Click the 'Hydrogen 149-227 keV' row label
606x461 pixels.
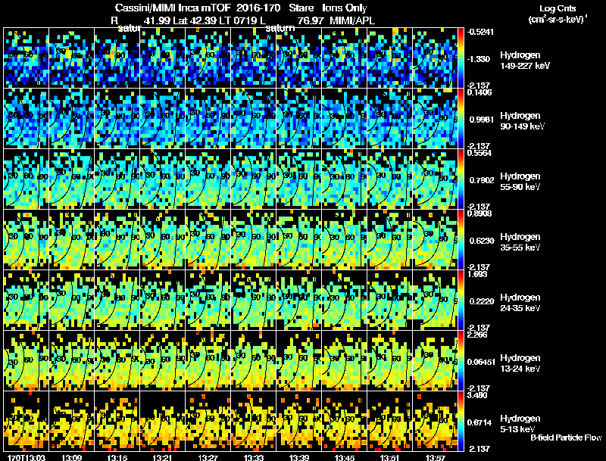[x=524, y=61]
